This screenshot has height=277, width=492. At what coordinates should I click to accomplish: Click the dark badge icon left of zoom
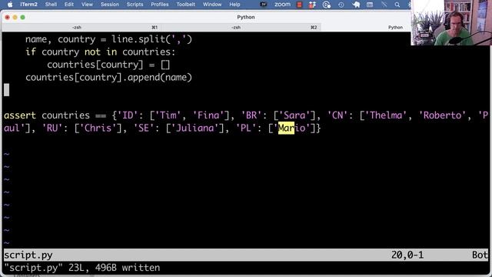tap(263, 5)
